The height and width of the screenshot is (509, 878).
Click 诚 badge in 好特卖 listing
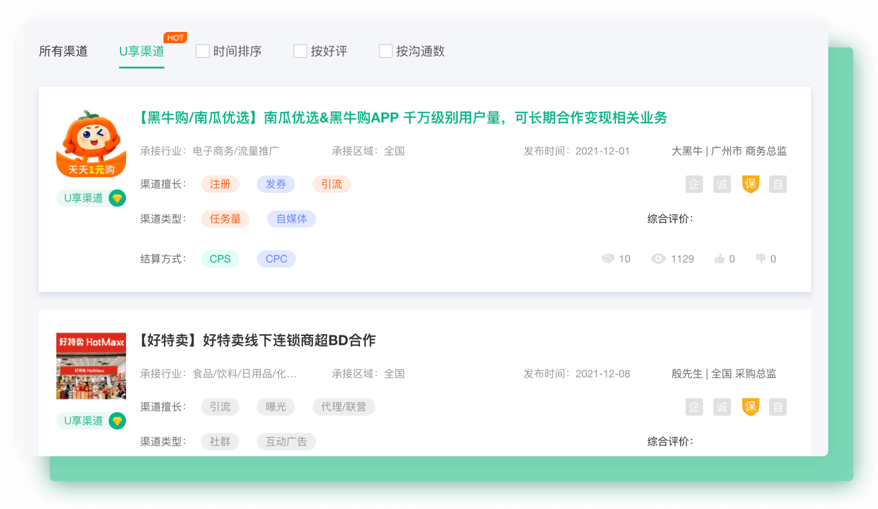(722, 406)
